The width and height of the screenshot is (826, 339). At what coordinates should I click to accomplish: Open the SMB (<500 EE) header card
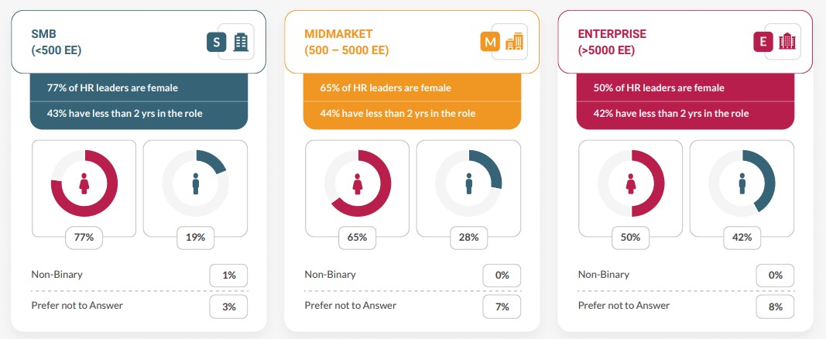click(x=139, y=42)
